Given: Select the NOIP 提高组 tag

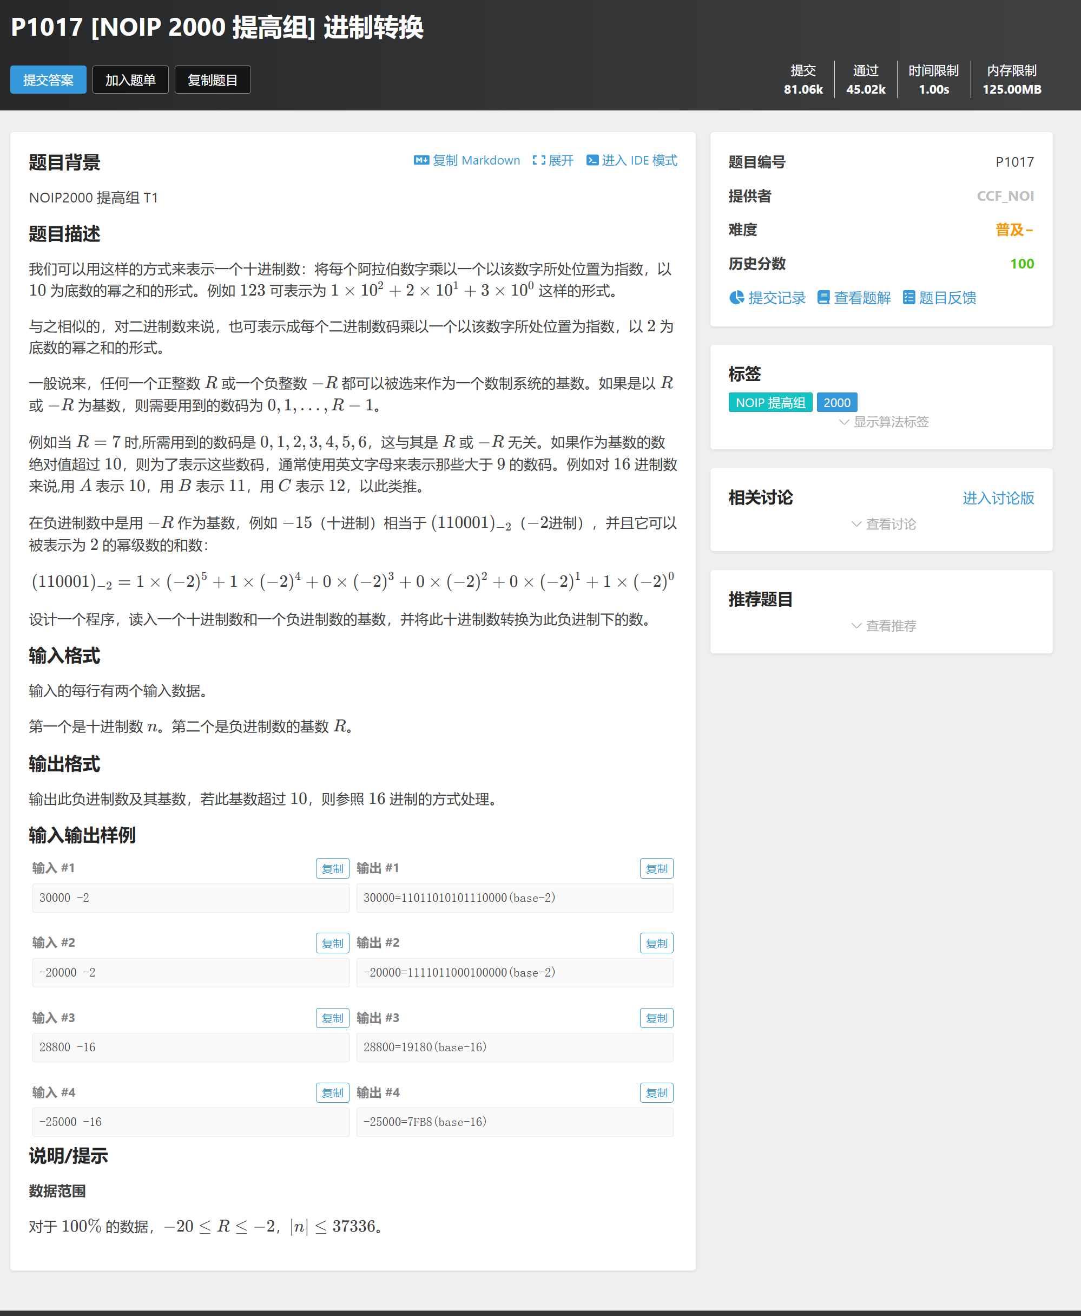Looking at the screenshot, I should pos(770,403).
